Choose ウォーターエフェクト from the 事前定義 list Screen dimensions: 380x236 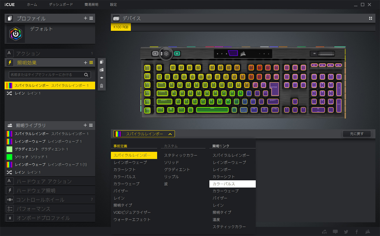click(x=132, y=219)
